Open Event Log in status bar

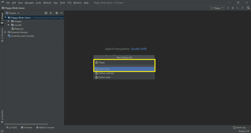pyautogui.click(x=239, y=127)
